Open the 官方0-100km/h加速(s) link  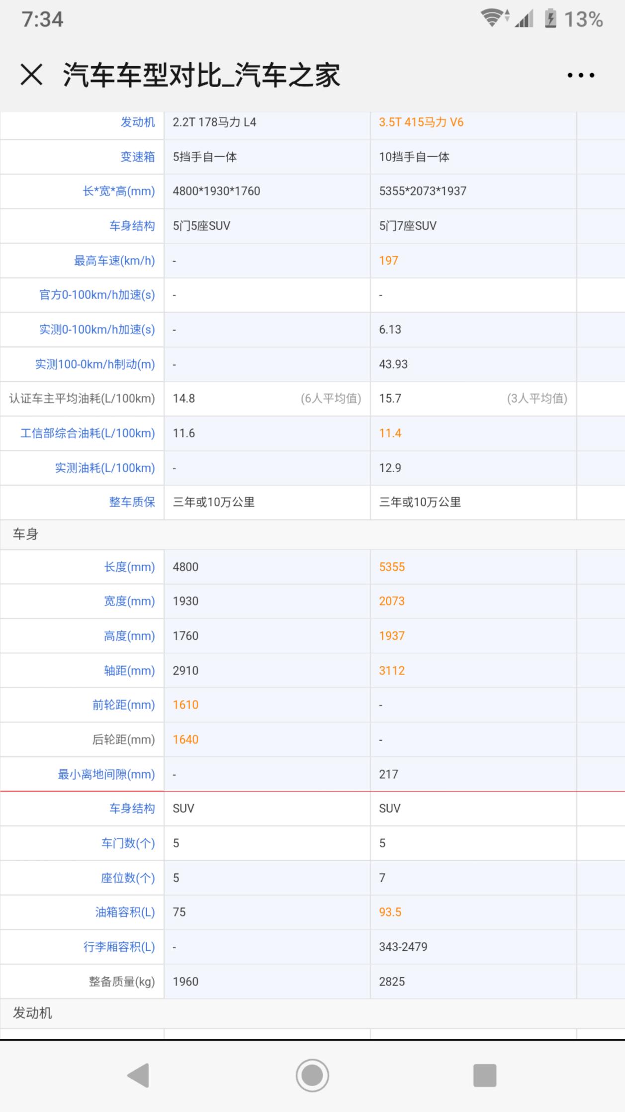click(x=97, y=295)
